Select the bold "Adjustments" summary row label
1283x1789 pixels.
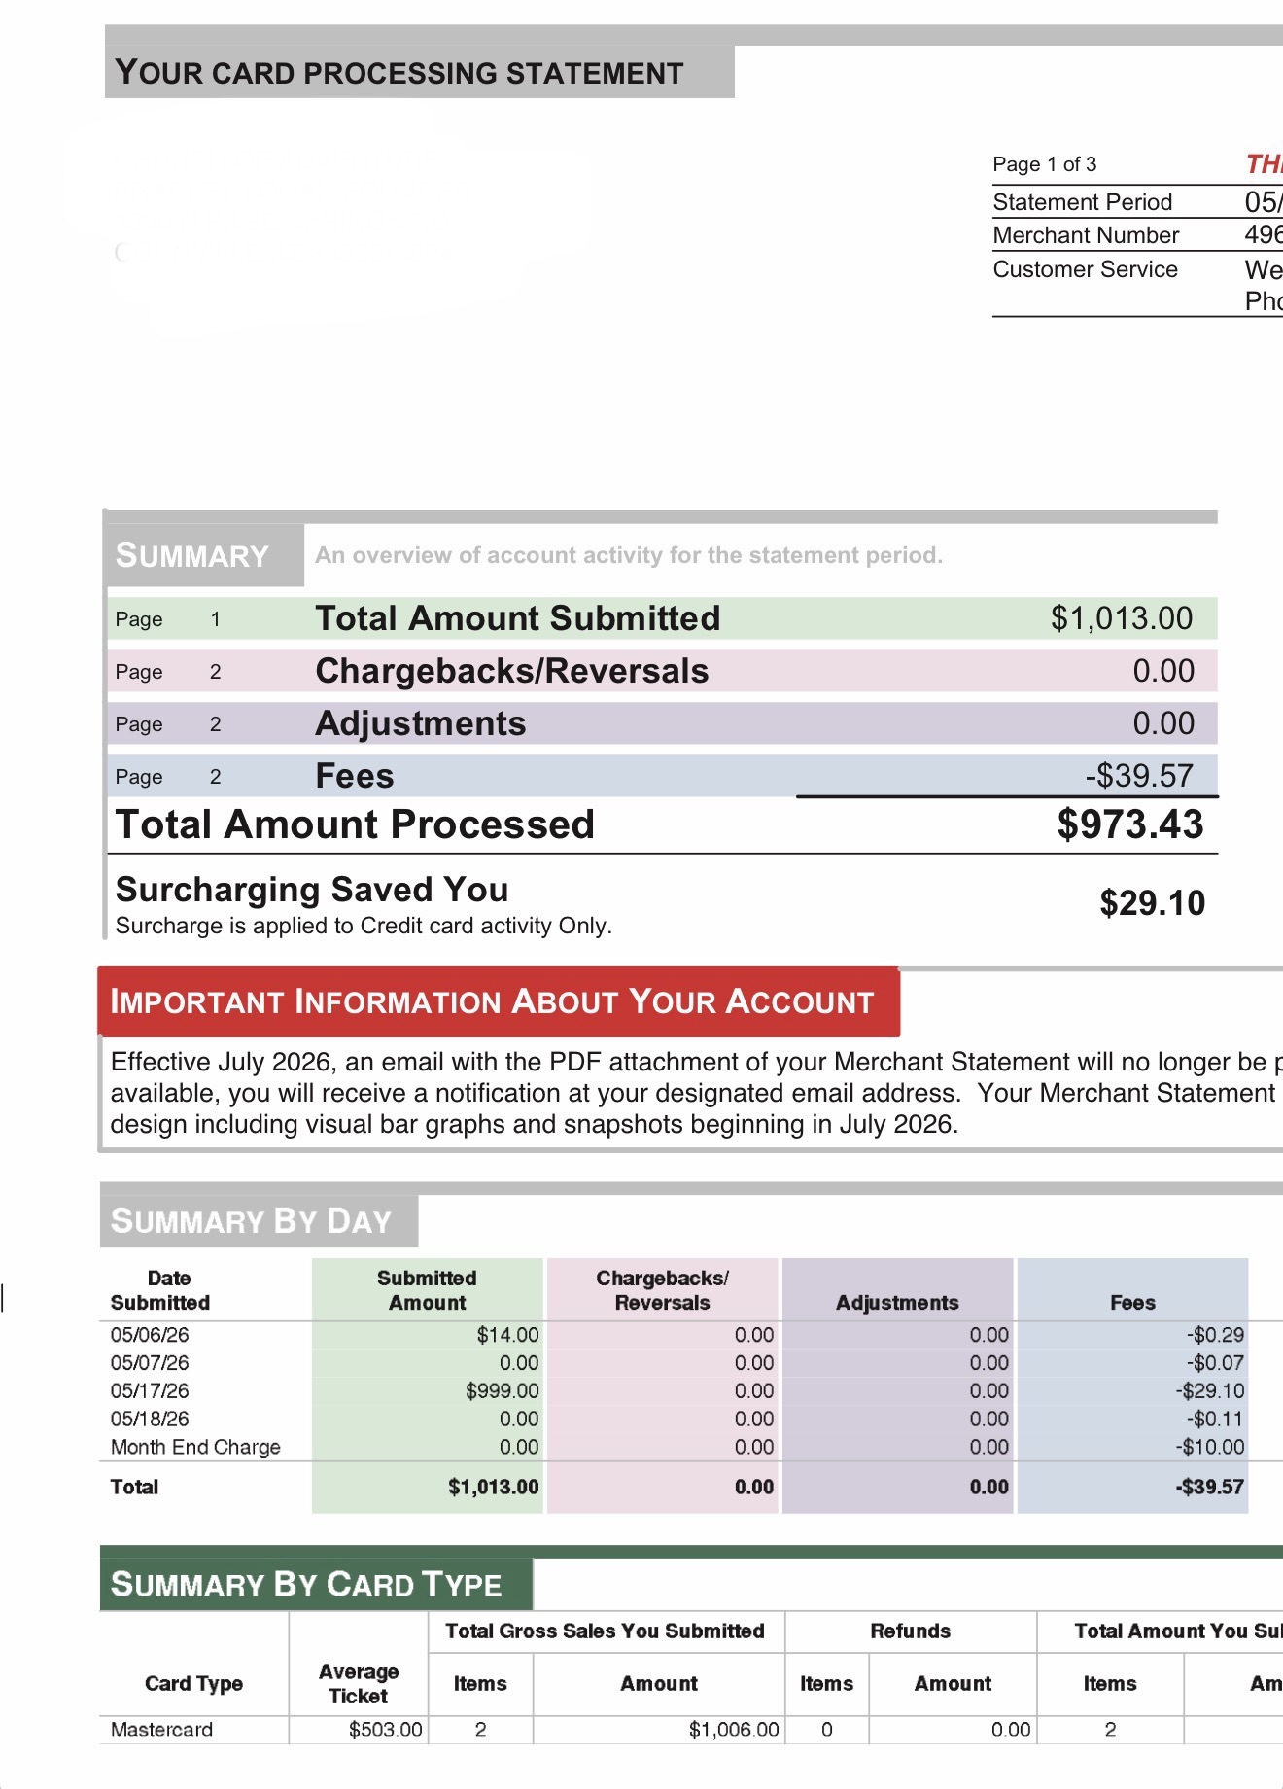point(421,723)
